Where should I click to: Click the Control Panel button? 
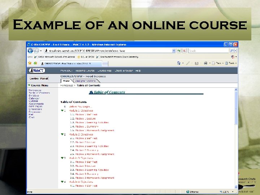pos(39,79)
